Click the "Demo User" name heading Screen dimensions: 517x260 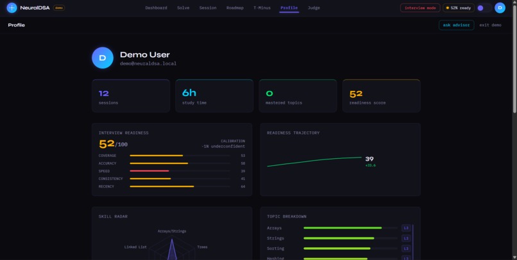tap(145, 54)
